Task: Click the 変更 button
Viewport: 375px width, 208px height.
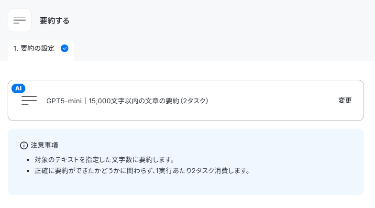Action: tap(345, 100)
